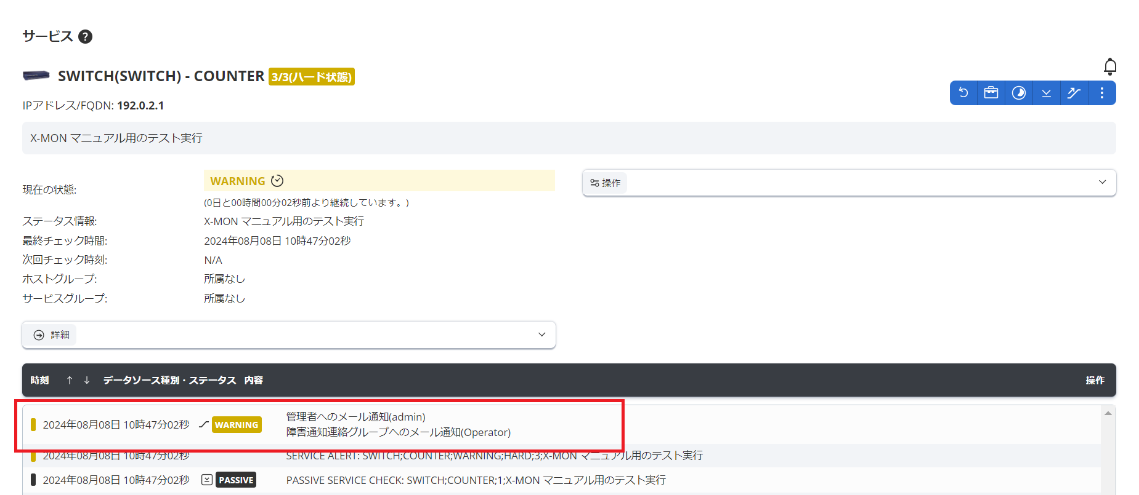
Task: Click the undo arrow toolbar icon
Action: tap(963, 93)
